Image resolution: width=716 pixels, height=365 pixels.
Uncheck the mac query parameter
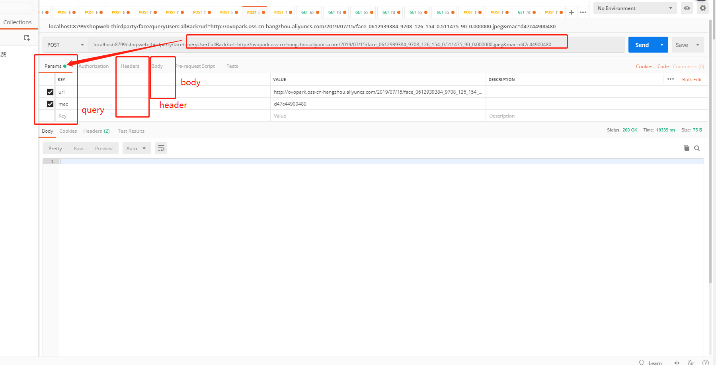tap(50, 104)
